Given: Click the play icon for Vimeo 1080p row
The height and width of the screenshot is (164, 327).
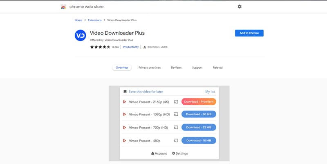Looking at the screenshot, I should point(125,115).
